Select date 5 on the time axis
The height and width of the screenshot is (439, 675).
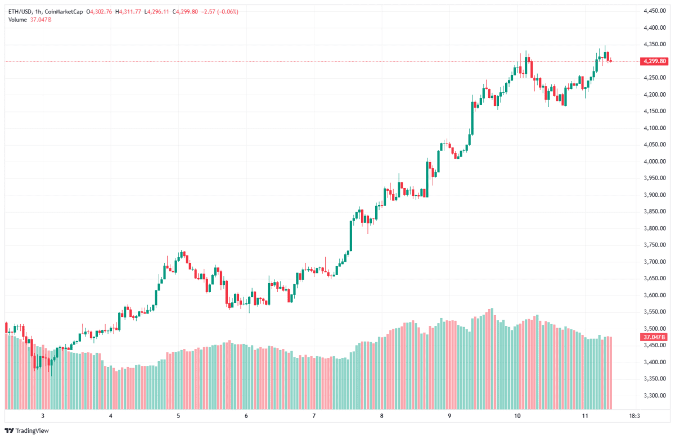[x=178, y=415]
